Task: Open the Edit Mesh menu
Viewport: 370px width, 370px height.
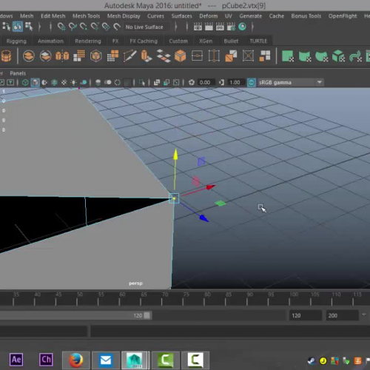Action: pyautogui.click(x=53, y=16)
